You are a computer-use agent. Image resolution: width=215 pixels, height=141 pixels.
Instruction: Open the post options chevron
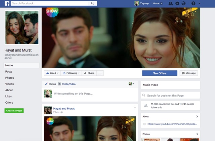click(x=135, y=108)
